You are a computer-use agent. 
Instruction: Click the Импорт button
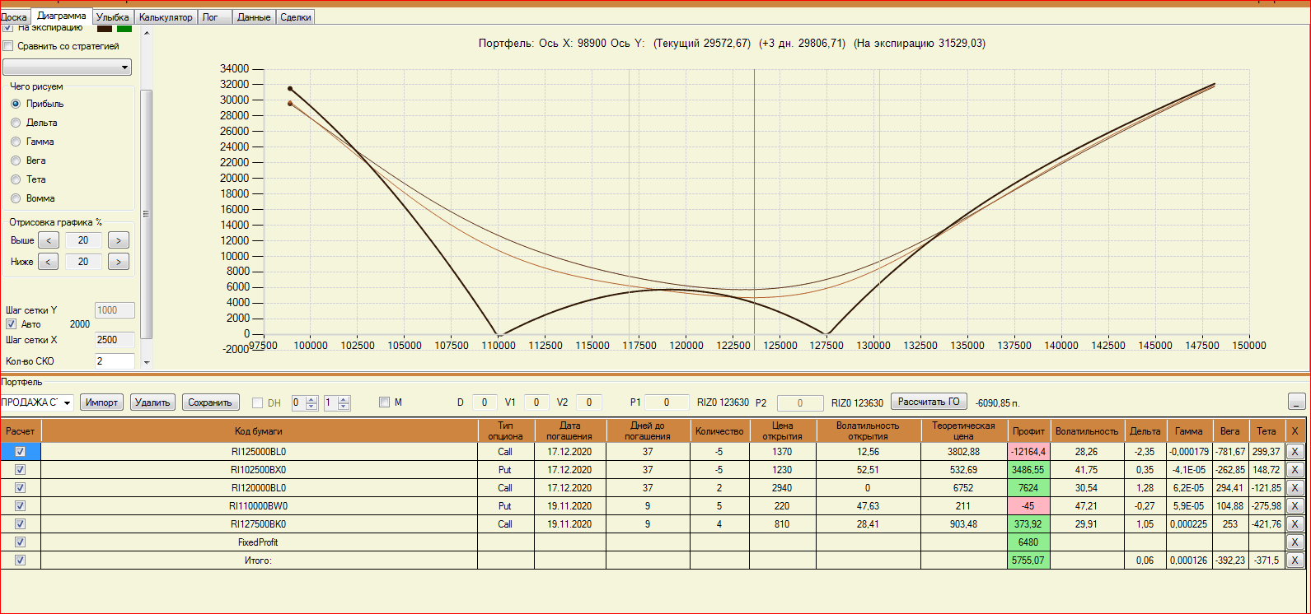[102, 402]
